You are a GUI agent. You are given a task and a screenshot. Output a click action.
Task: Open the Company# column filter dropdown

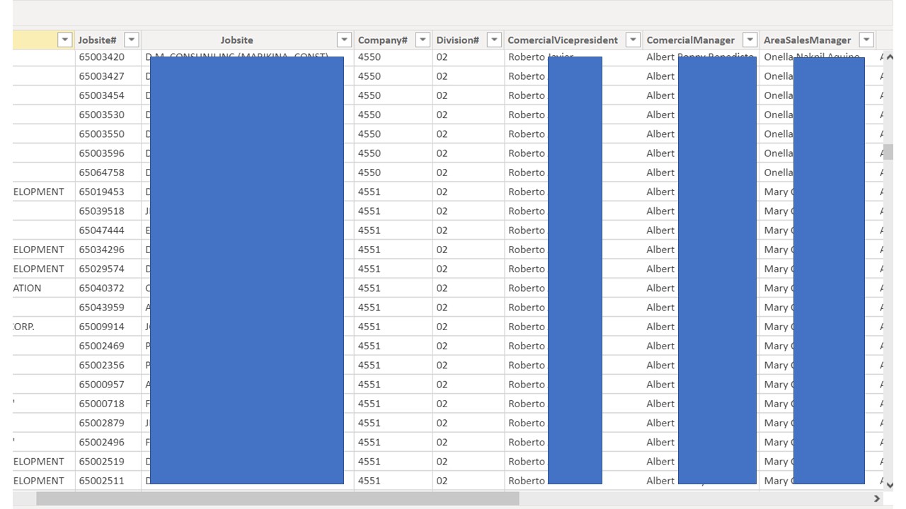pyautogui.click(x=423, y=40)
